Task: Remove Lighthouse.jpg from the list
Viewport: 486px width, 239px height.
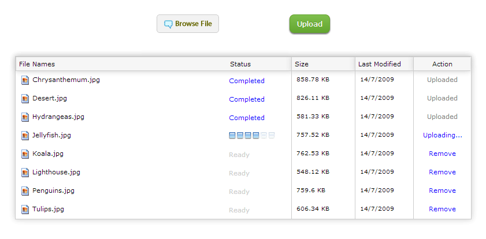Action: pos(442,172)
